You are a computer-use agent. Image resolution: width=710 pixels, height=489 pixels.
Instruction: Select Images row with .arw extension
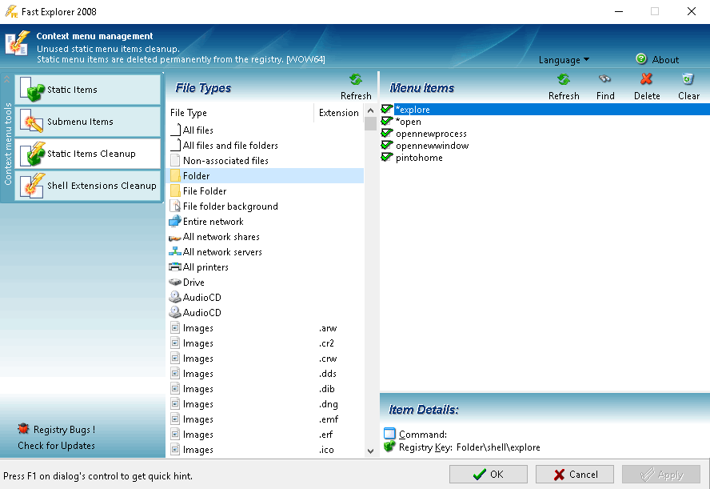click(265, 328)
